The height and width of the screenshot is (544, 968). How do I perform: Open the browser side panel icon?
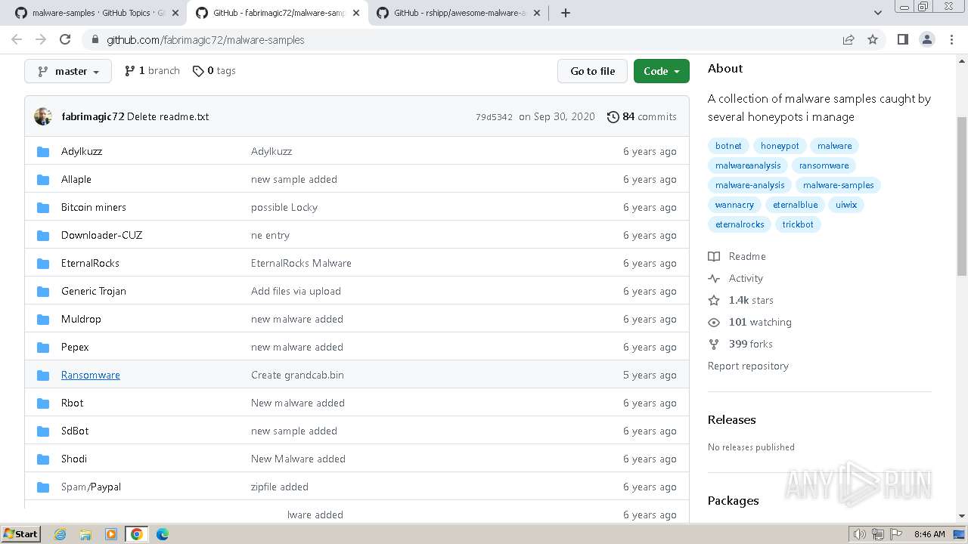point(902,40)
